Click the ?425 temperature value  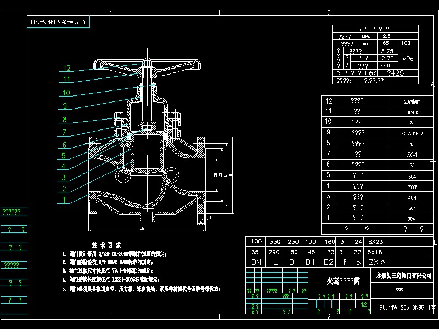[395, 73]
